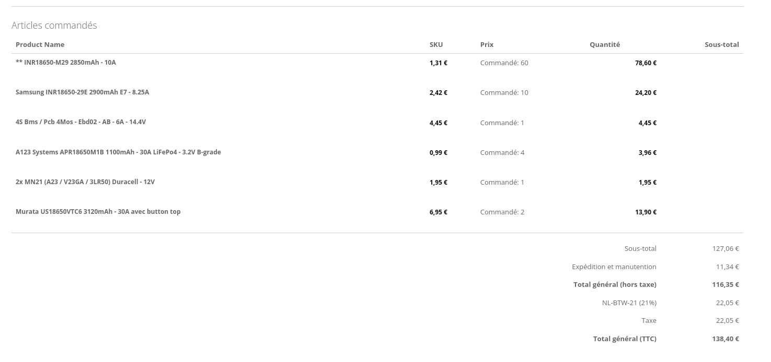The image size is (771, 362).
Task: Click the 4S Bms / Pcb 4Mos item
Action: click(x=80, y=122)
